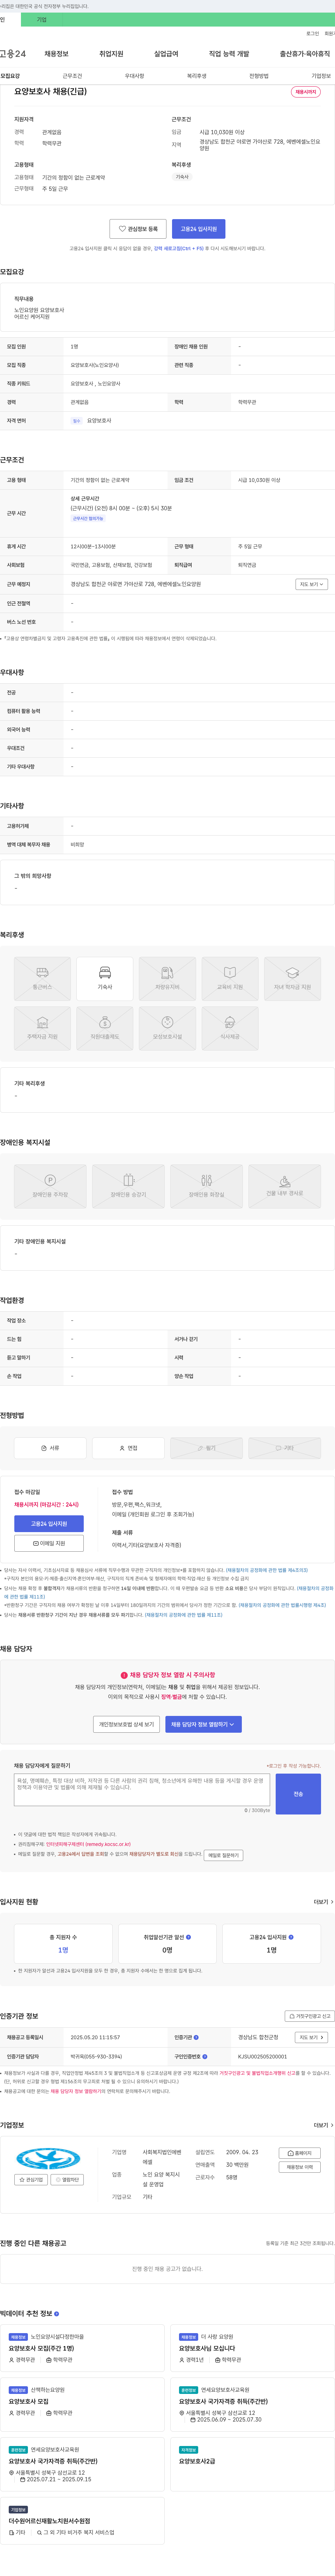Expand the 지도 보기 dropdown for 근무 예정지

tap(311, 584)
